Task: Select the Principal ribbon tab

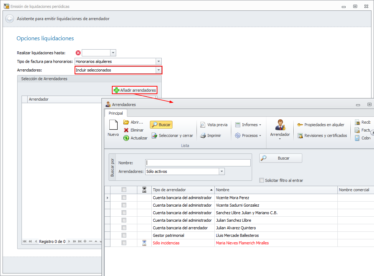Action: click(x=116, y=113)
